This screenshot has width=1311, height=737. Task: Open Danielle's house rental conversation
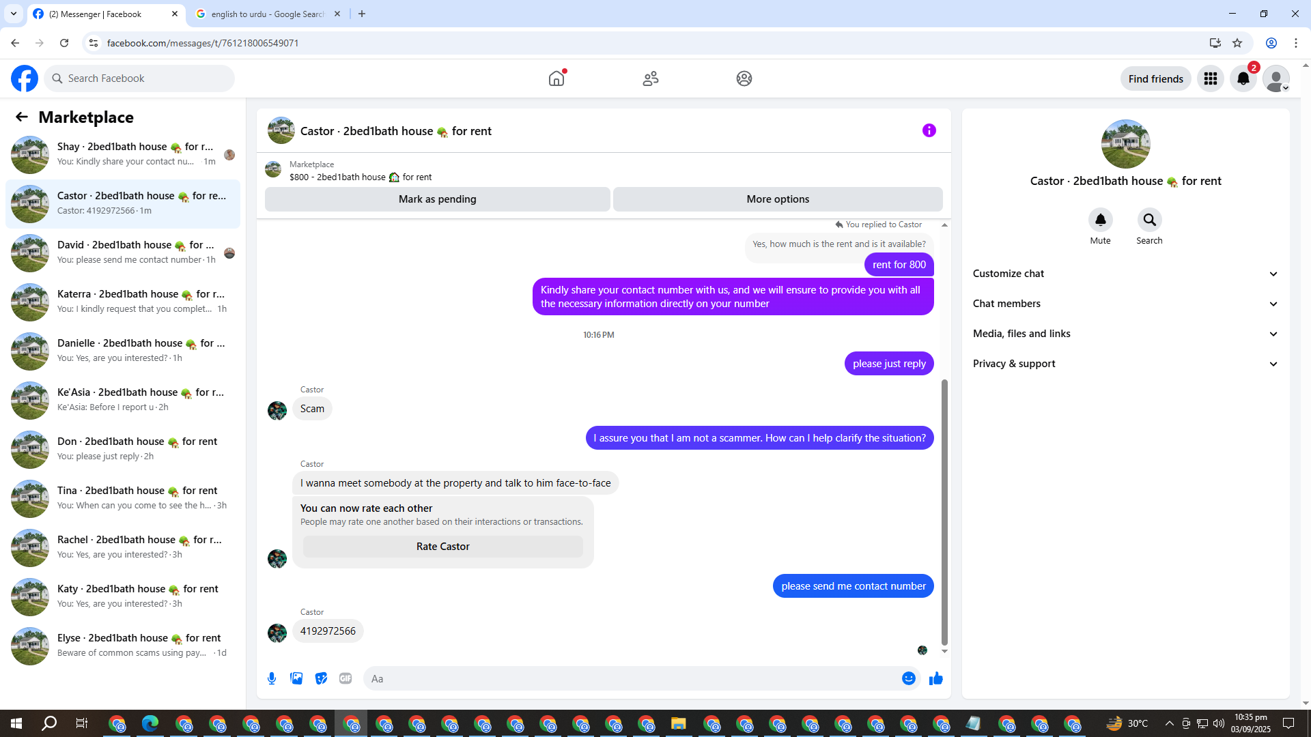(x=123, y=351)
